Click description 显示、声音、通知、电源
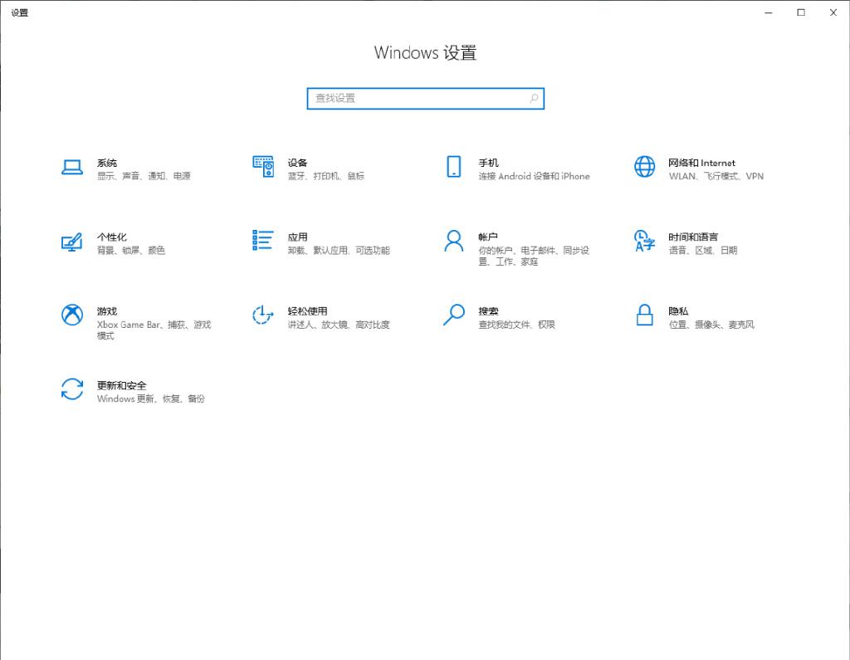850x660 pixels. pyautogui.click(x=144, y=176)
